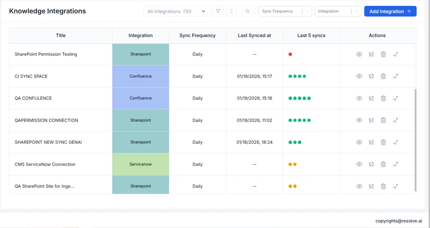This screenshot has width=430, height=228.
Task: Click the Title column header
Action: (x=60, y=36)
